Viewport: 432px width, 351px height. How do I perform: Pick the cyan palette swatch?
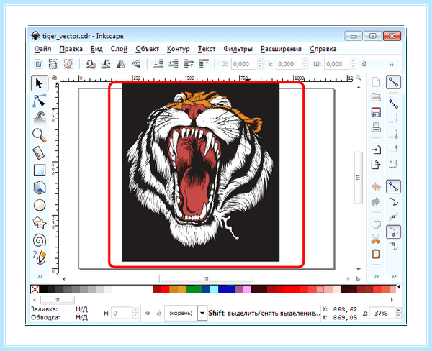214,289
